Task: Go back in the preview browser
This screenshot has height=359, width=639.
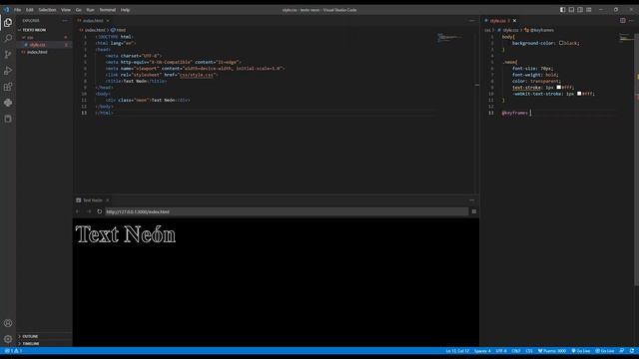Action: coord(78,211)
